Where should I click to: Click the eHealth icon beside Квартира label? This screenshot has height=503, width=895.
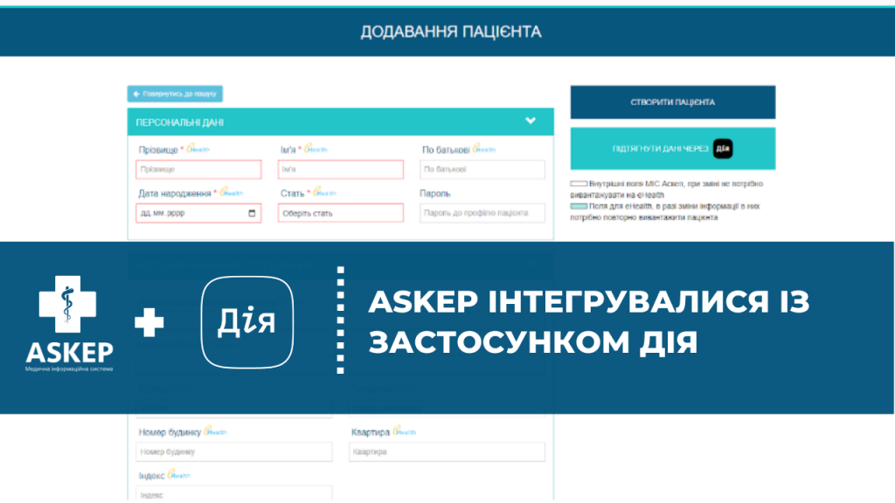404,431
